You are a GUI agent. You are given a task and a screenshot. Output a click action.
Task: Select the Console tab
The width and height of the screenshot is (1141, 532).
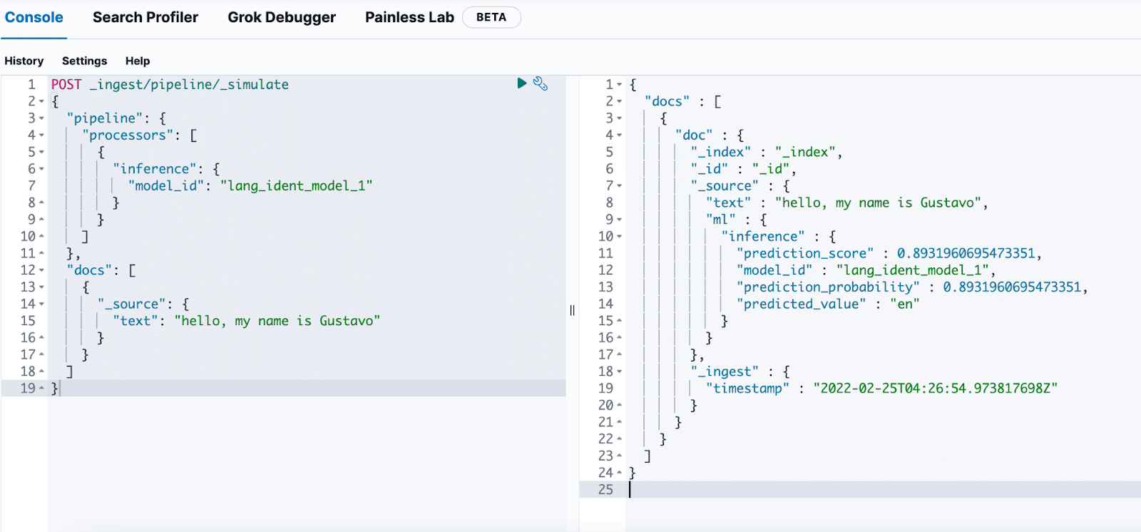[x=34, y=17]
